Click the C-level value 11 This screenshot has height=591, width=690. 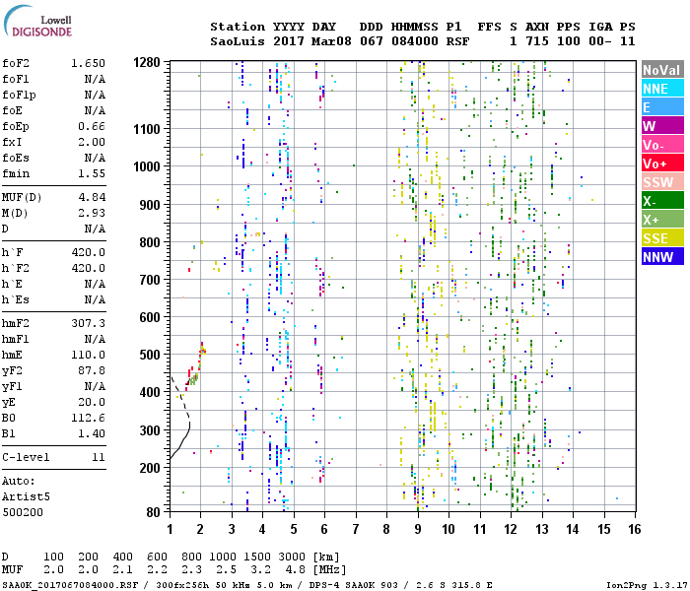[99, 457]
